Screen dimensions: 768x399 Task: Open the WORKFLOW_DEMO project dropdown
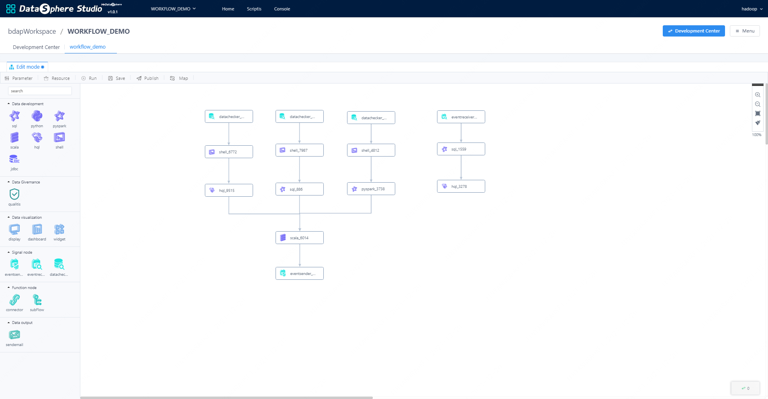tap(173, 8)
